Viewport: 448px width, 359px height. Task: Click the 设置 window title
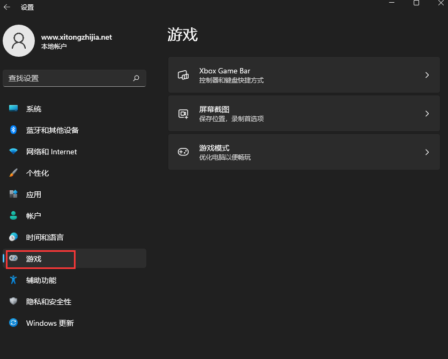(x=27, y=7)
